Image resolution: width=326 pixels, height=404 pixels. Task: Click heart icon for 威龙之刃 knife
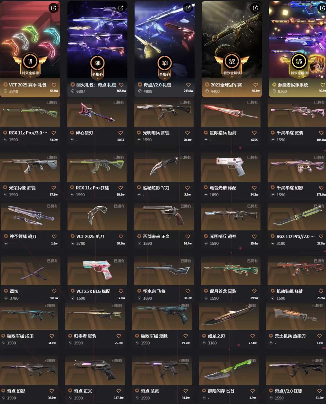pos(252,336)
